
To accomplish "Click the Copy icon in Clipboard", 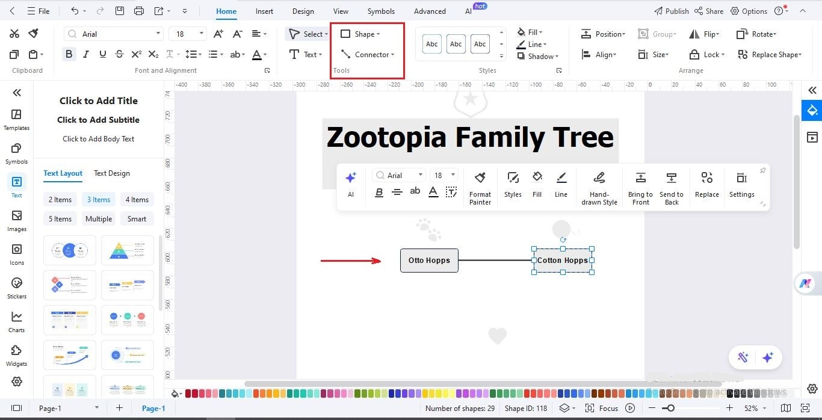I will (x=14, y=55).
